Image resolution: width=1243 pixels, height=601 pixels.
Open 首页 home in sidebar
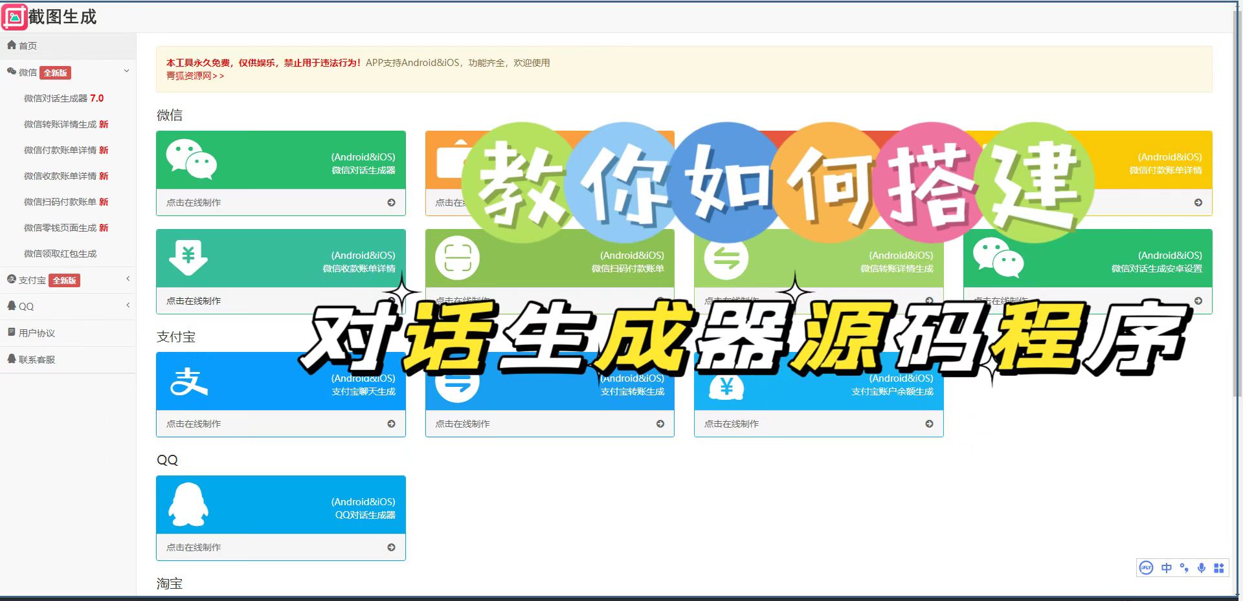(67, 46)
